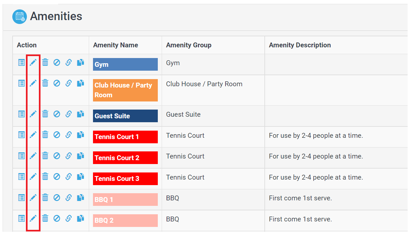Click the copy icon for Tennis Court 2

tap(80, 156)
